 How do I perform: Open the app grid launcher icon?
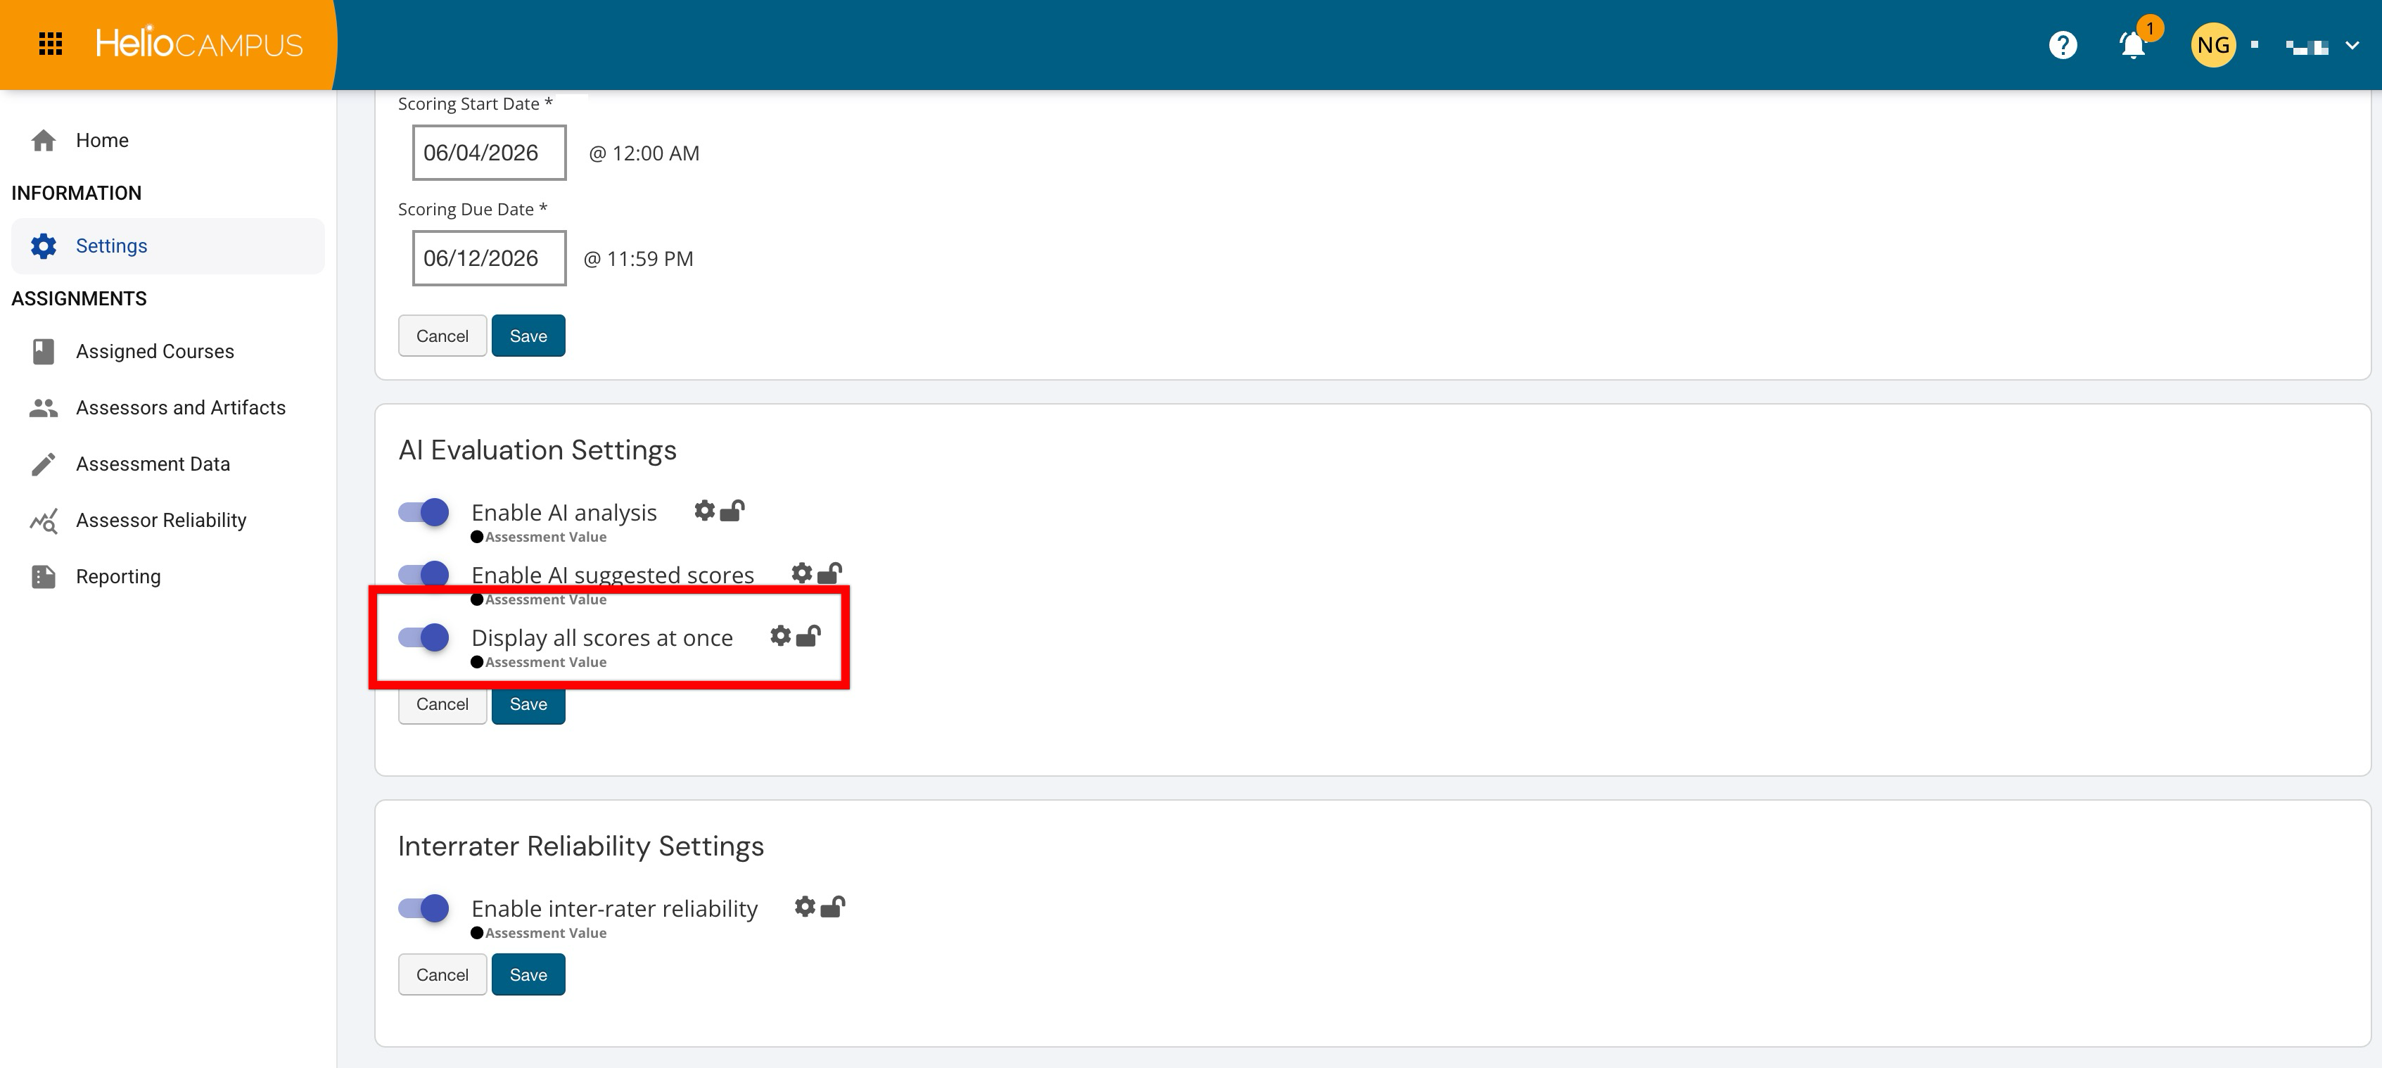(51, 44)
